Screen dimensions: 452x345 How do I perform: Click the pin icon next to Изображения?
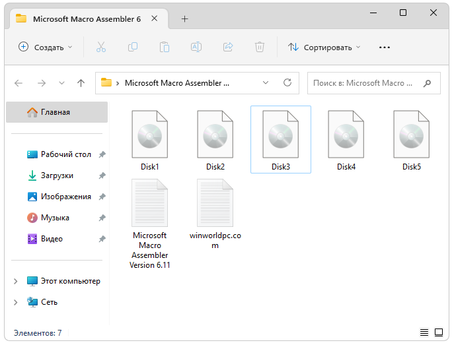coord(102,197)
